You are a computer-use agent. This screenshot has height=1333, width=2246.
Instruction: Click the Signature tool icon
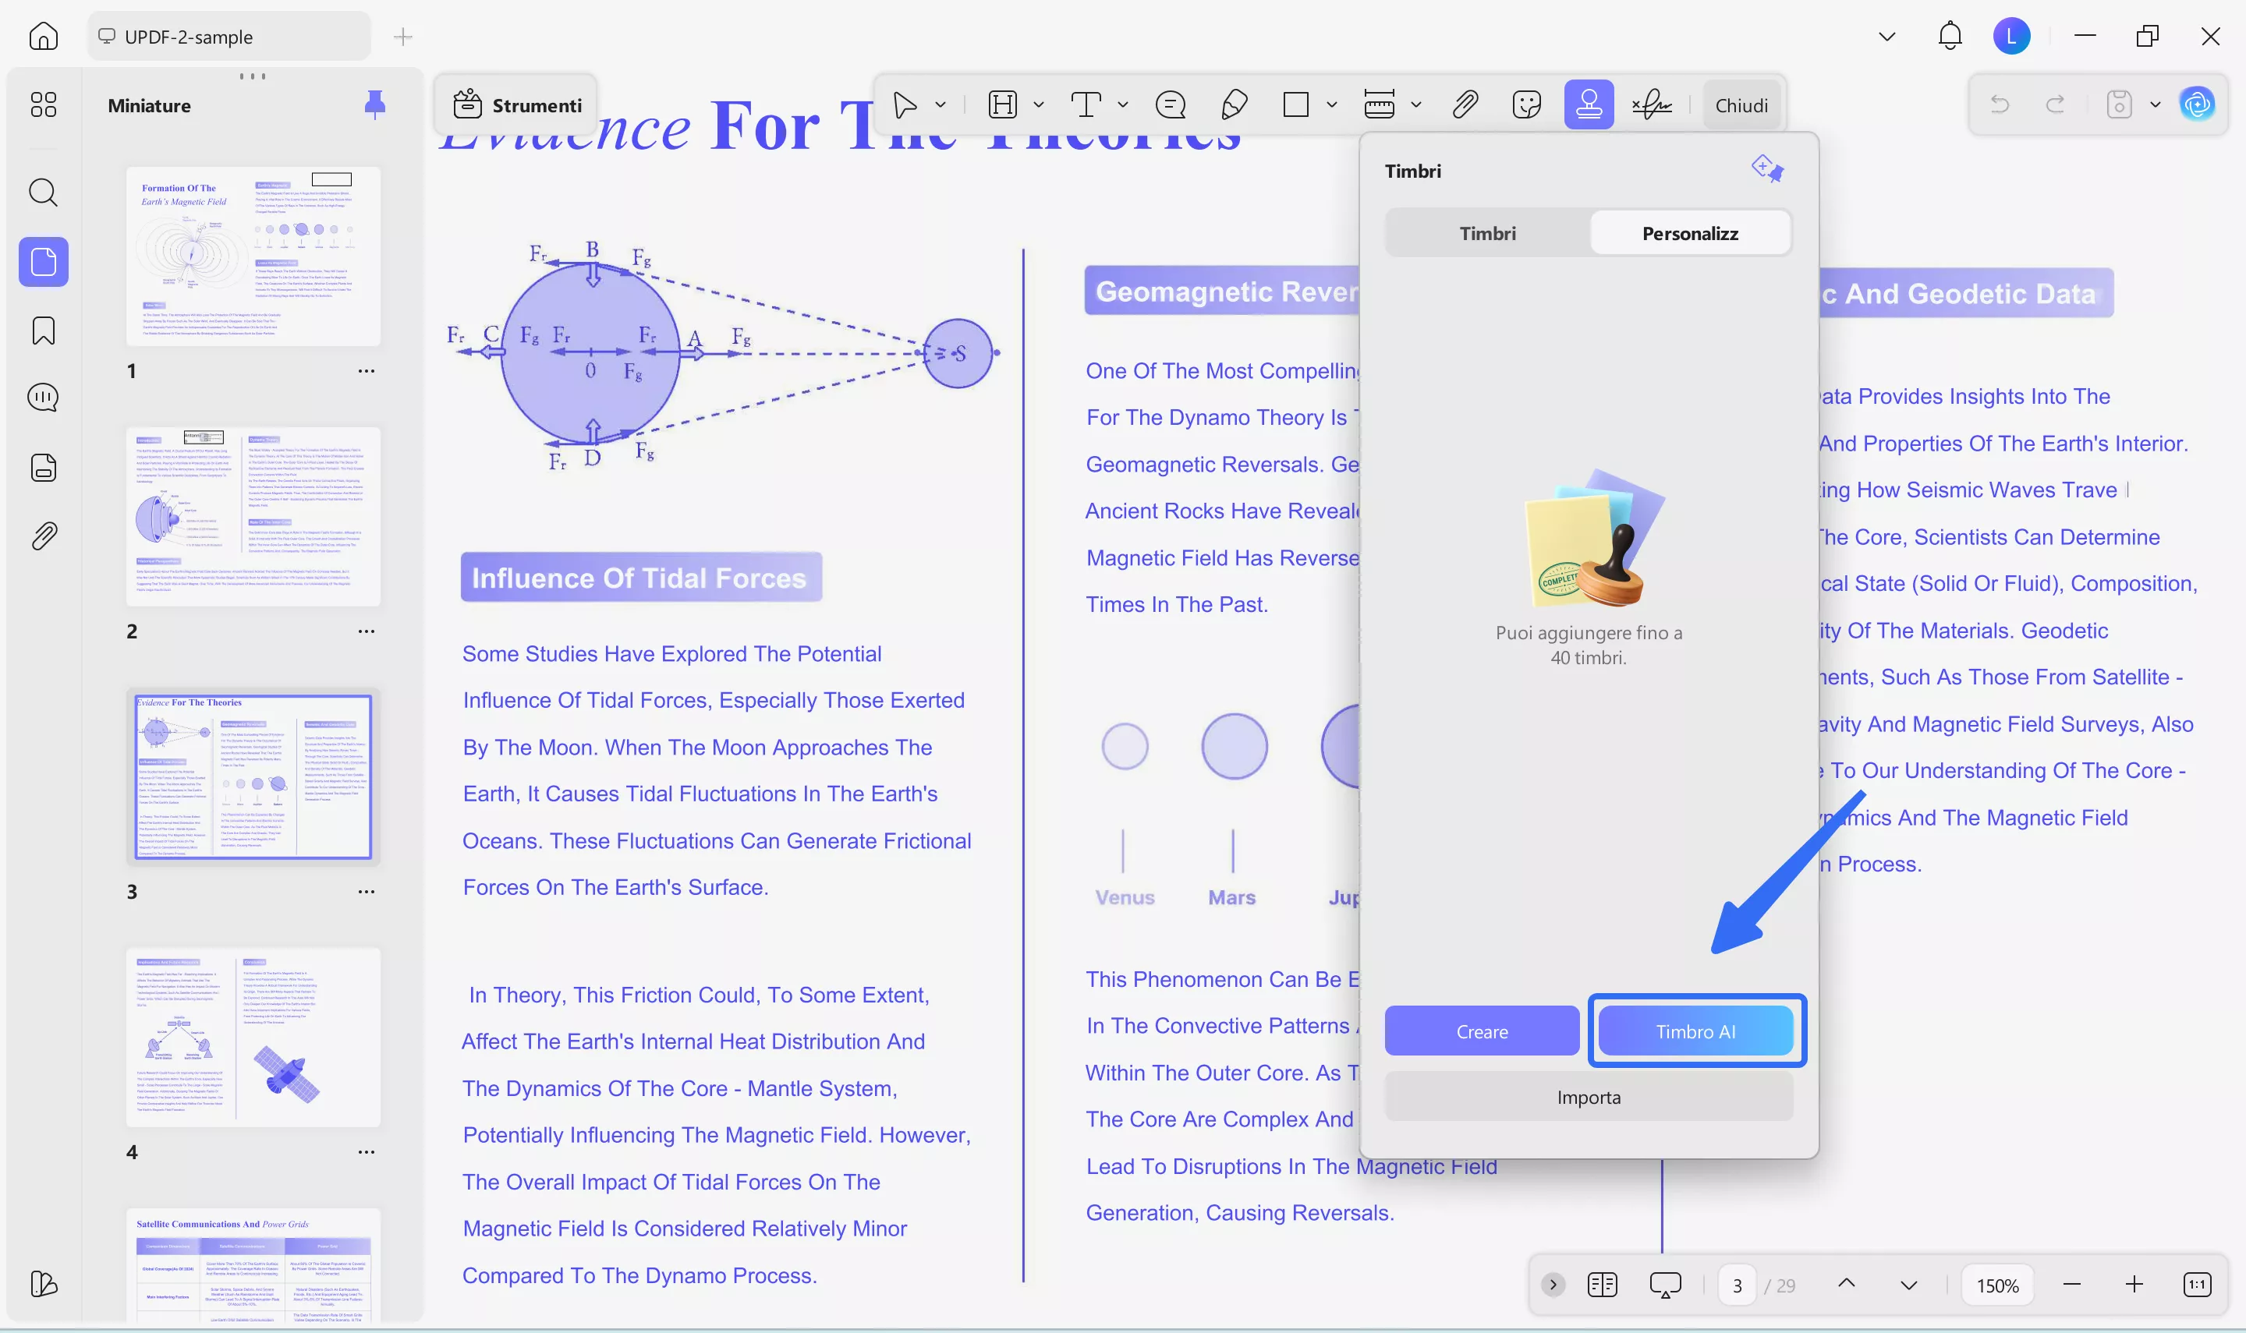pos(1651,105)
